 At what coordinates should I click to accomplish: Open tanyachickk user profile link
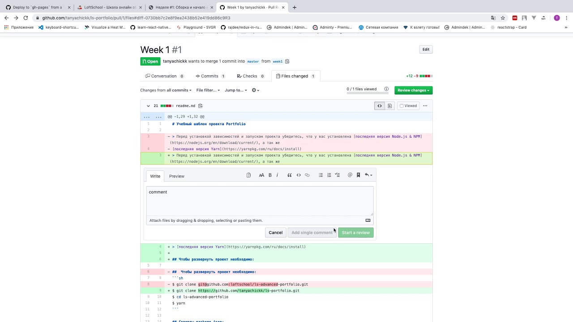(175, 61)
